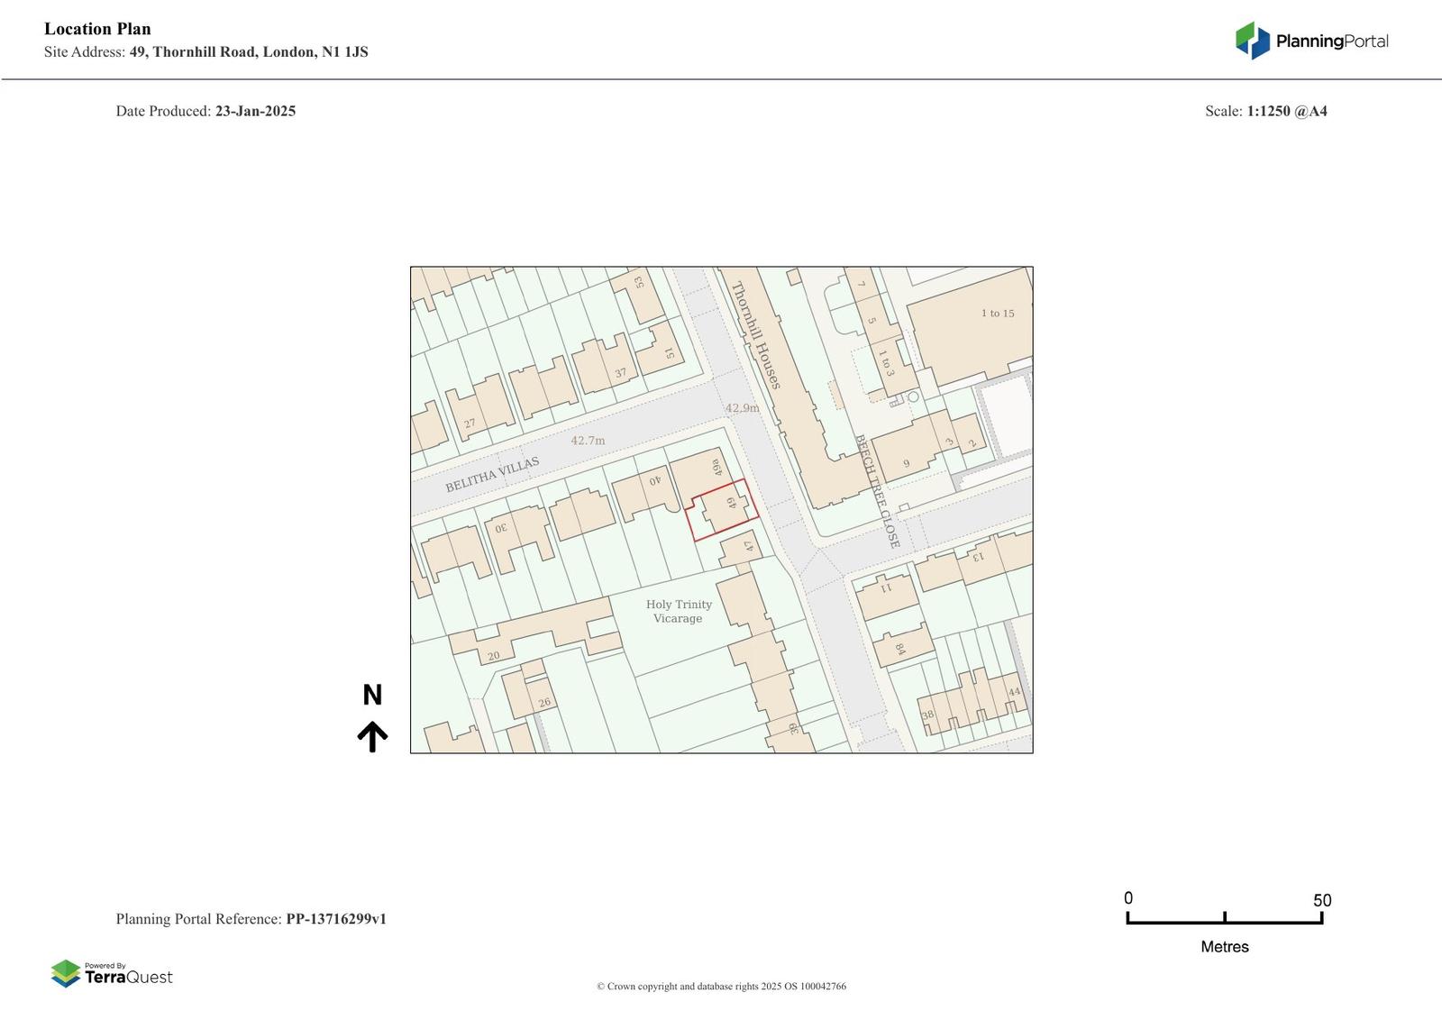Click the red-outlined site building 49
Image resolution: width=1442 pixels, height=1020 pixels.
[723, 509]
